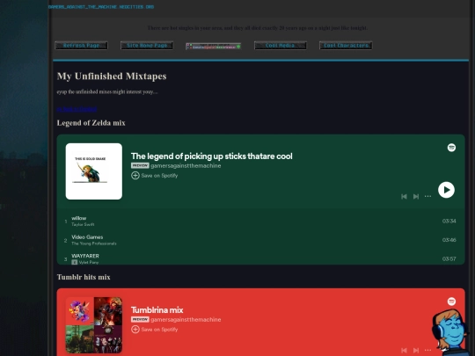Screen dimensions: 475x356
Task: Click the 03:34 duration of willow
Action: point(449,221)
